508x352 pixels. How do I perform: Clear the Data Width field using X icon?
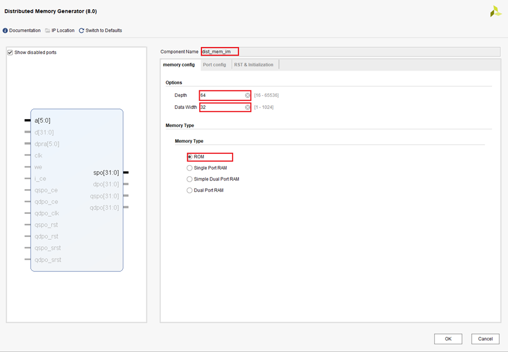coord(248,108)
